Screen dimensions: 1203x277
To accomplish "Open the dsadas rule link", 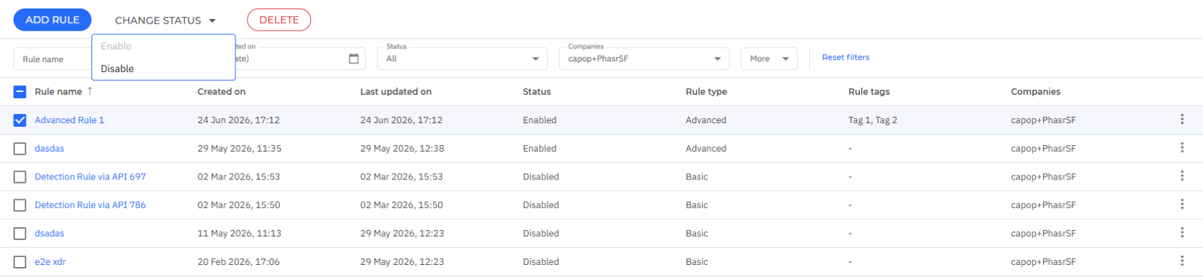I will point(49,234).
